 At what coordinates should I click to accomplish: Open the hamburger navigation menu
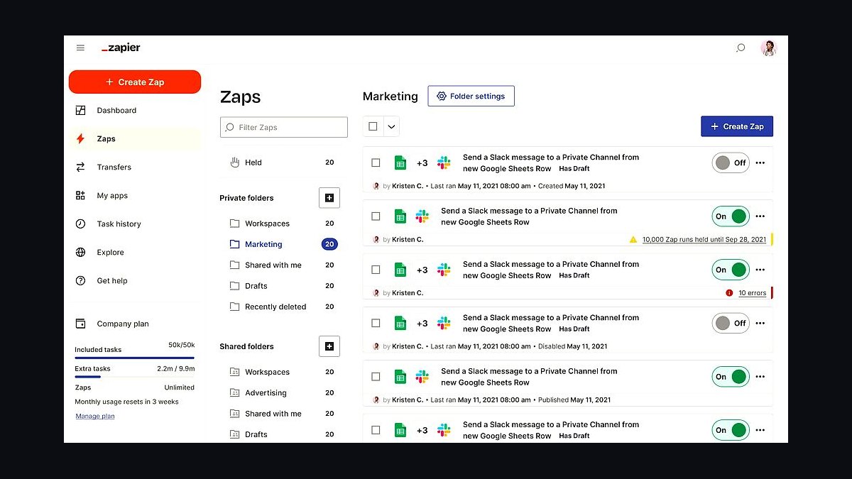point(80,48)
